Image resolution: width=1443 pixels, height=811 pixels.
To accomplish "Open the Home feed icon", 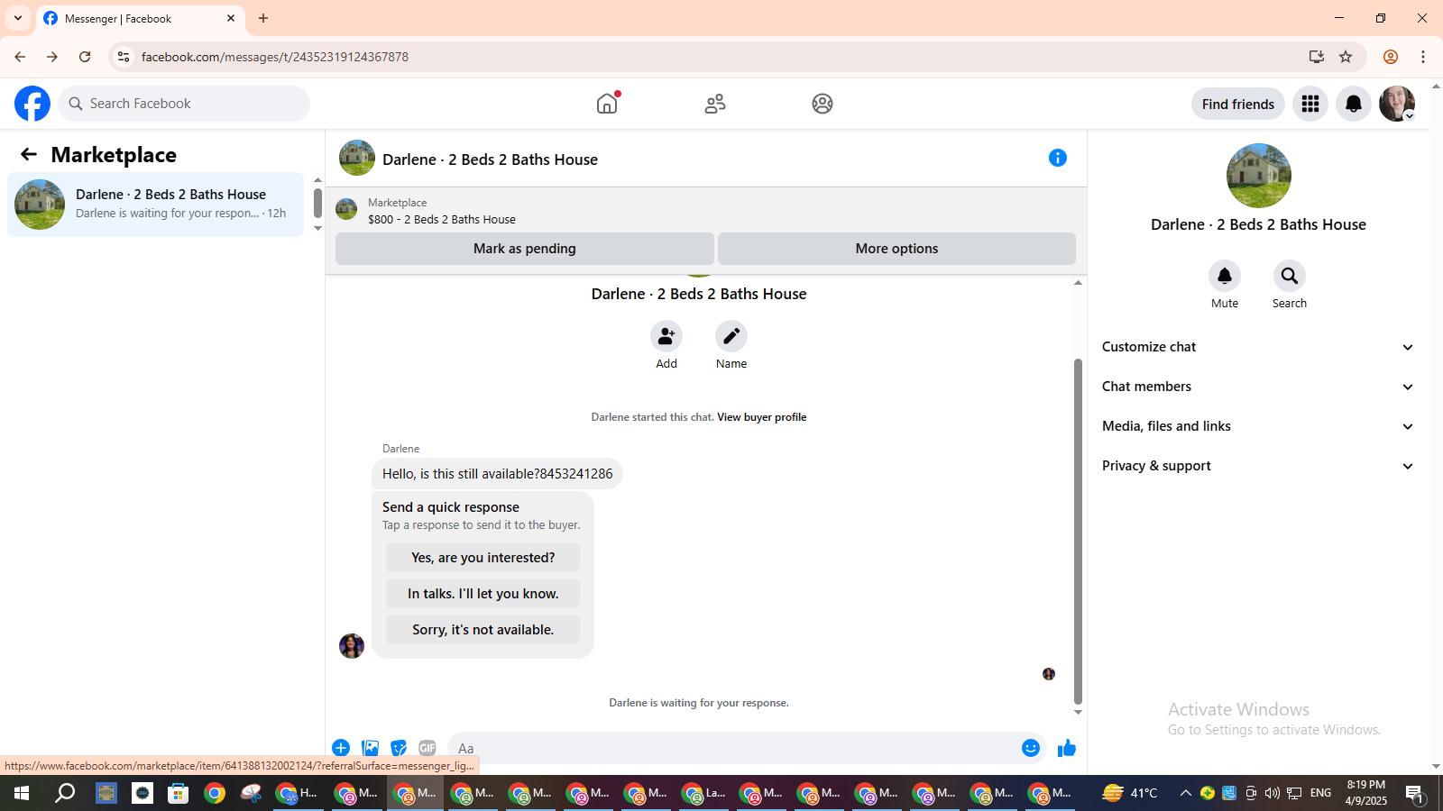I will pyautogui.click(x=607, y=104).
